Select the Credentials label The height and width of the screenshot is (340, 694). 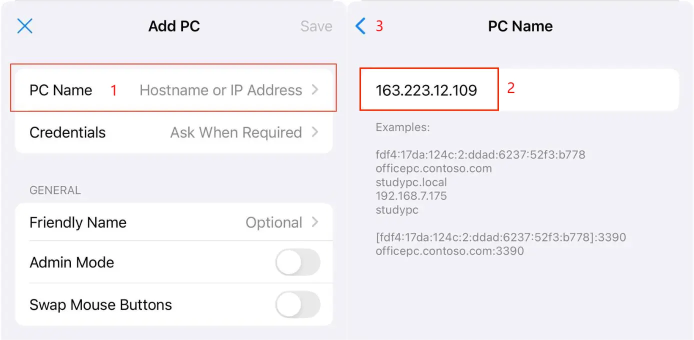[x=67, y=132]
